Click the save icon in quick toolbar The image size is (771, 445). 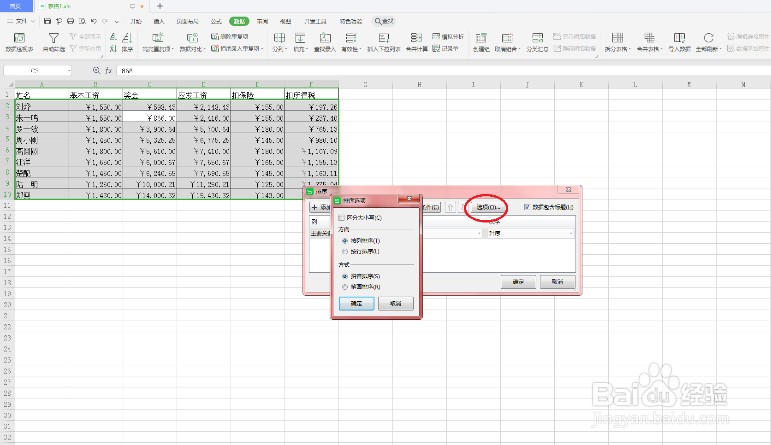coord(47,21)
